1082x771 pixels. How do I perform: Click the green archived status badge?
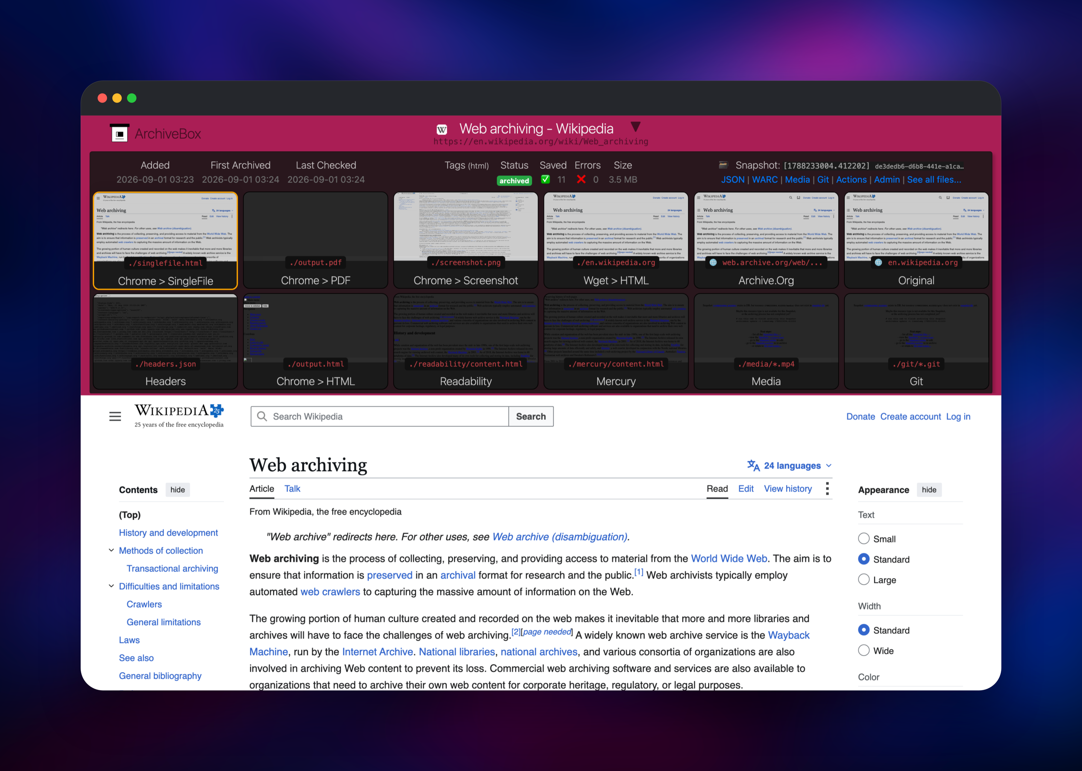pos(514,180)
